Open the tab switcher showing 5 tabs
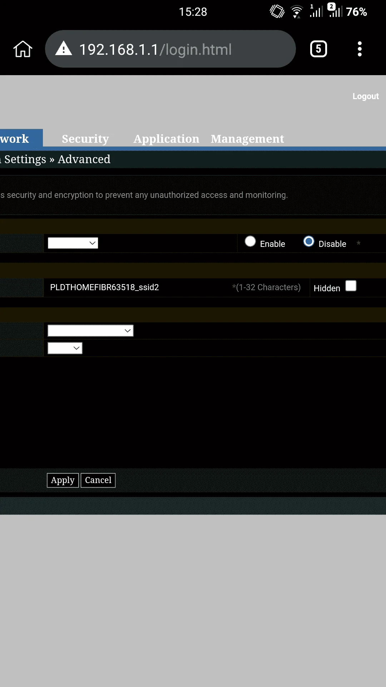 (x=318, y=49)
